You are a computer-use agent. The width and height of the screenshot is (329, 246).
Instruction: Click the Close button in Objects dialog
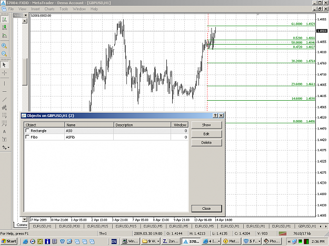[206, 208]
